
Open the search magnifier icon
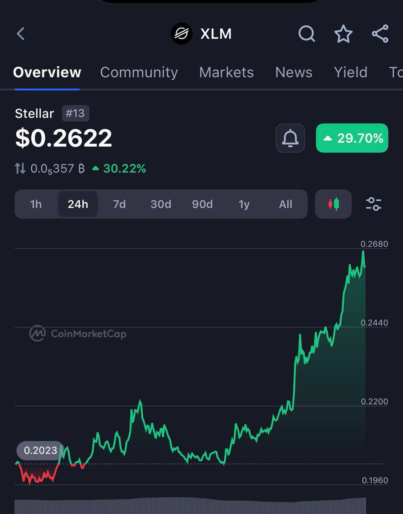[307, 33]
